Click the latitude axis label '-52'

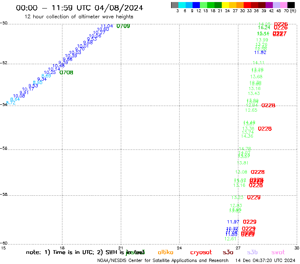click(4, 63)
